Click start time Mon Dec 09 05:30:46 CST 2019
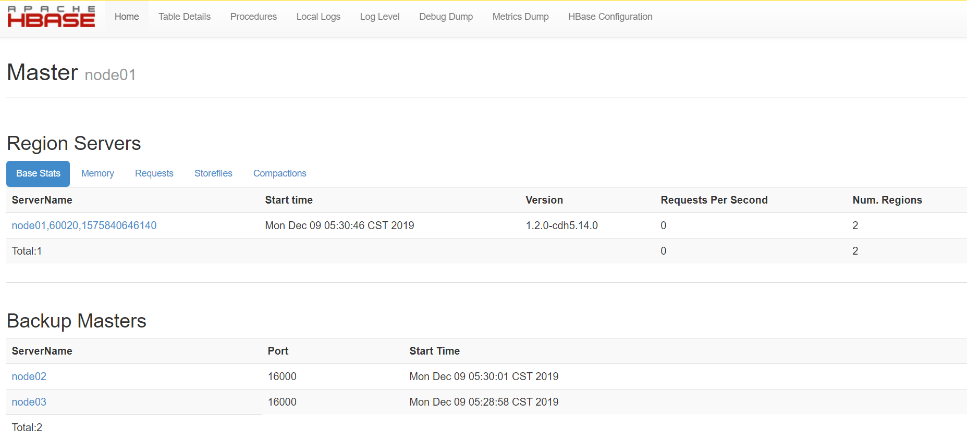This screenshot has height=441, width=967. click(x=339, y=225)
